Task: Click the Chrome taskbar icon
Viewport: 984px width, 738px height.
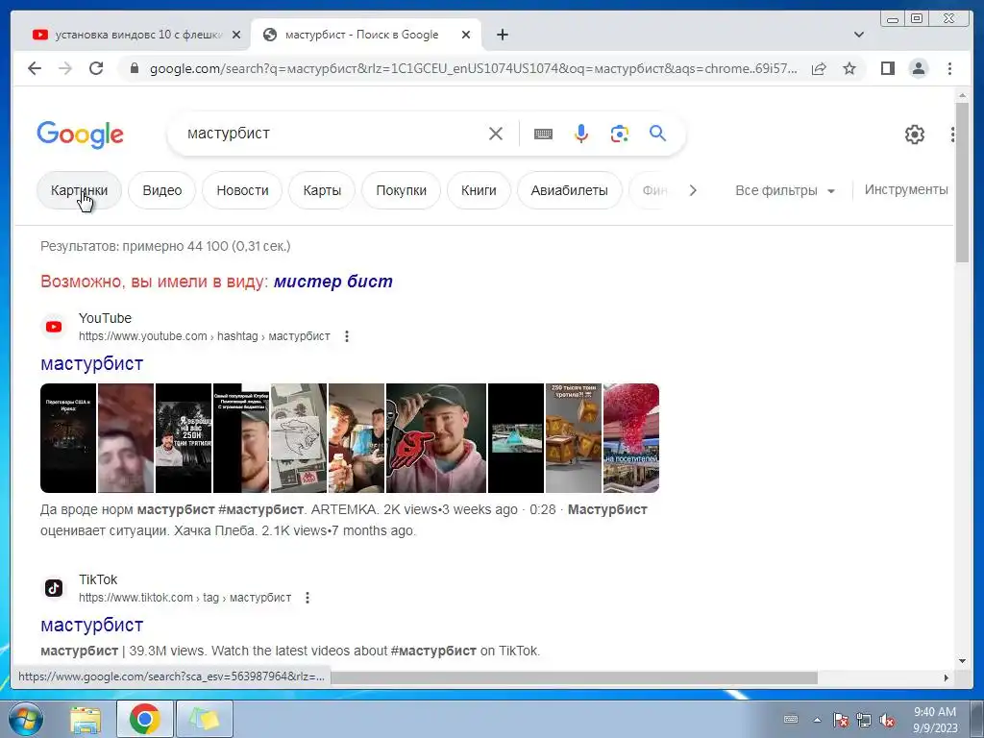Action: (144, 719)
